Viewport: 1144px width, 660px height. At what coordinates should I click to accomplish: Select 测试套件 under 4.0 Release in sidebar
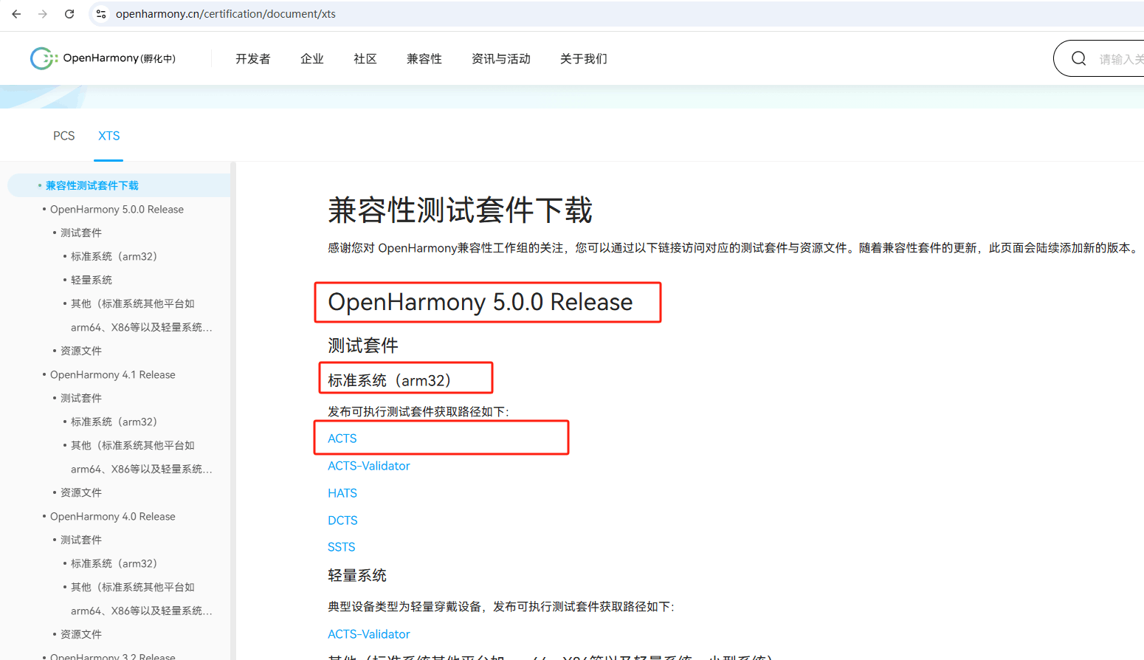[81, 540]
